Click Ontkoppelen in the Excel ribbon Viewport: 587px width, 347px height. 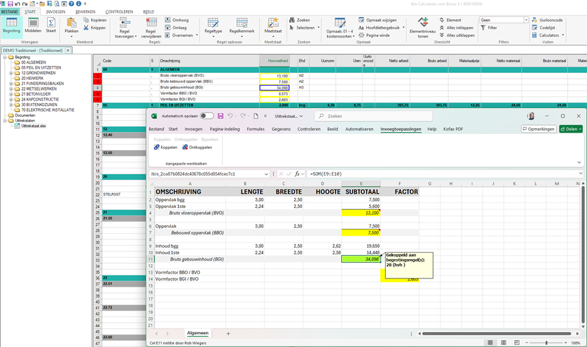click(197, 147)
